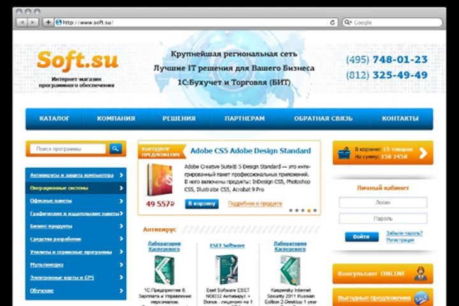Open the КАТАЛОГ menu

[54, 119]
